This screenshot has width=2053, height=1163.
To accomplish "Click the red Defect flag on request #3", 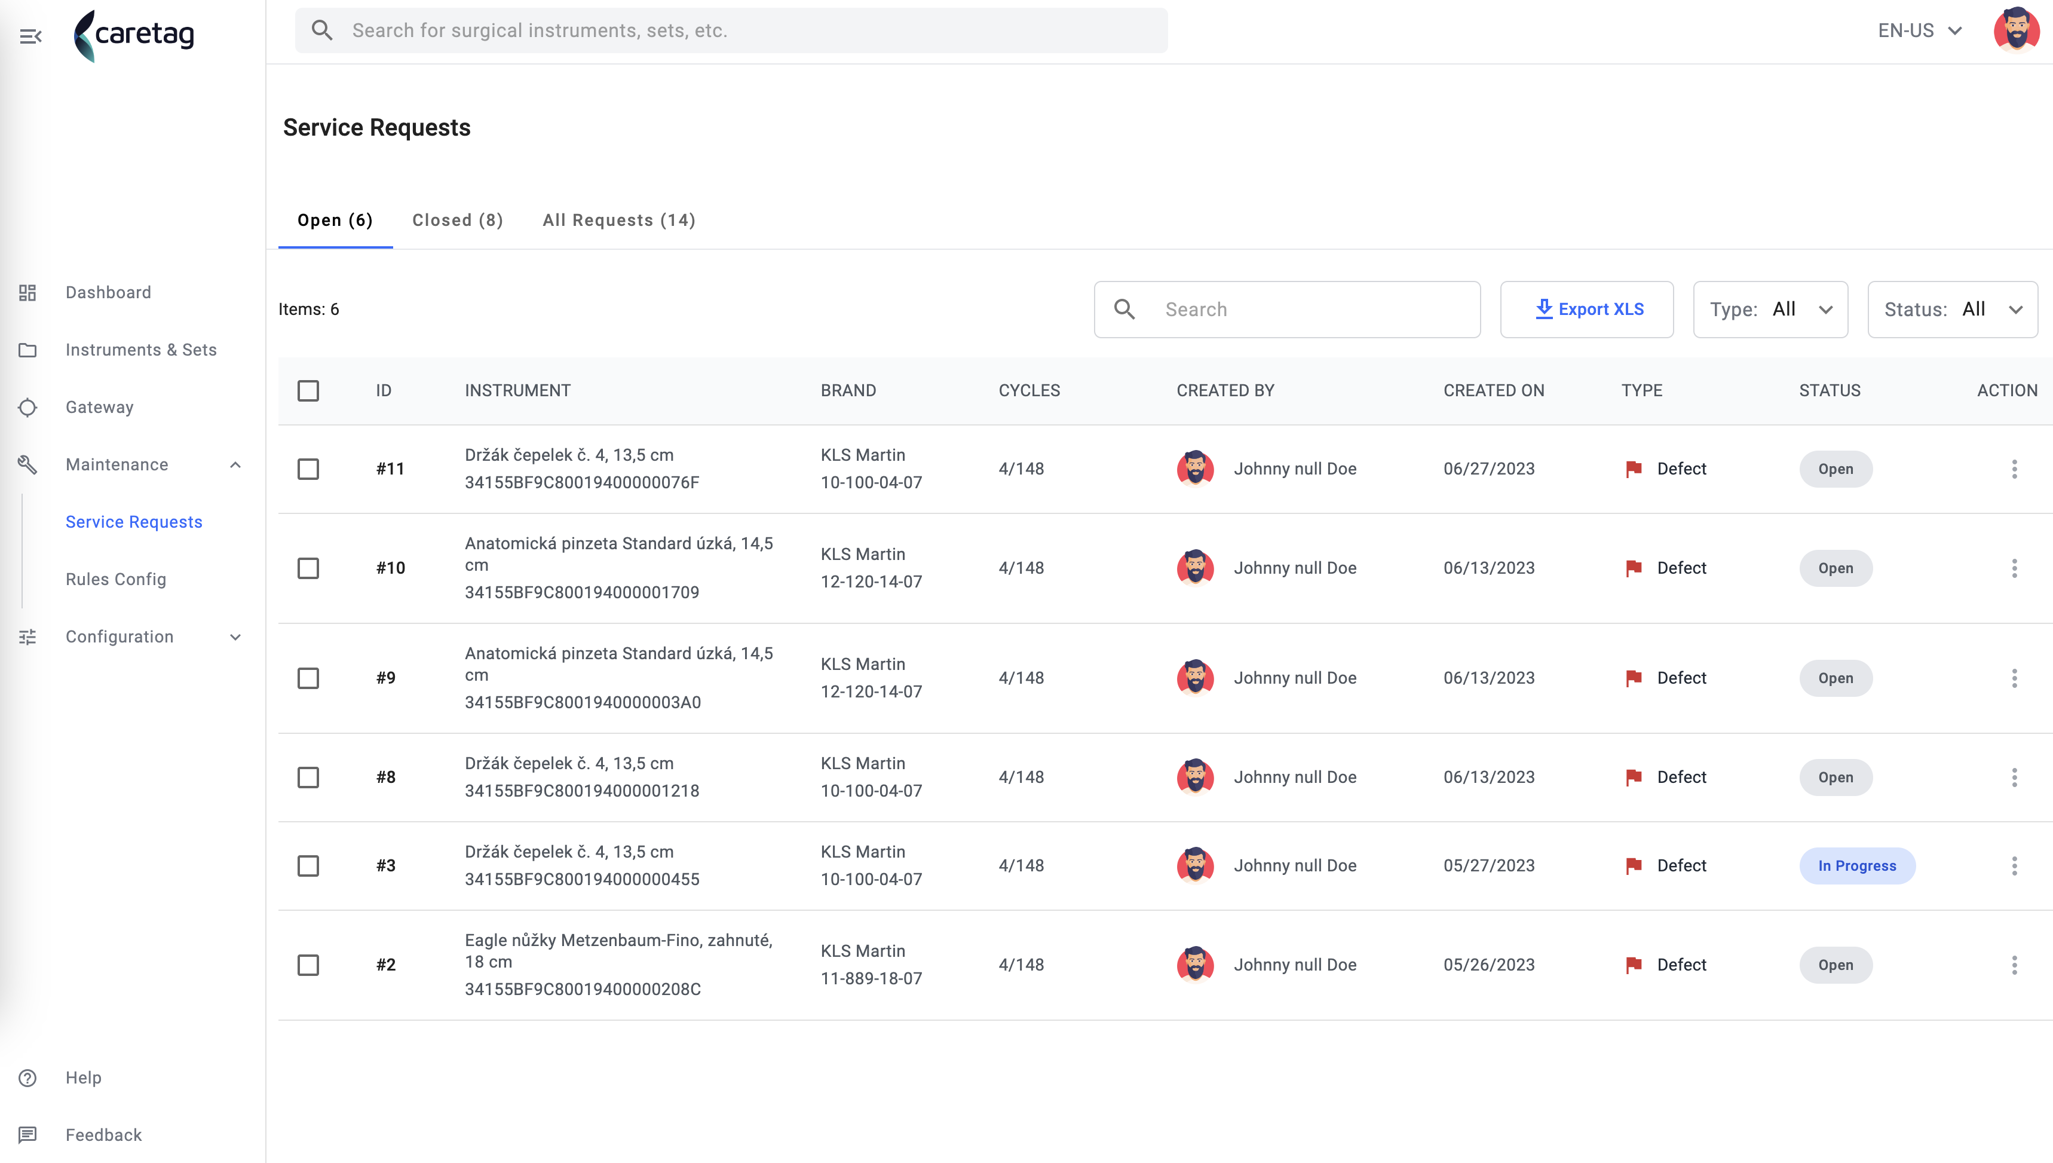I will pos(1634,866).
